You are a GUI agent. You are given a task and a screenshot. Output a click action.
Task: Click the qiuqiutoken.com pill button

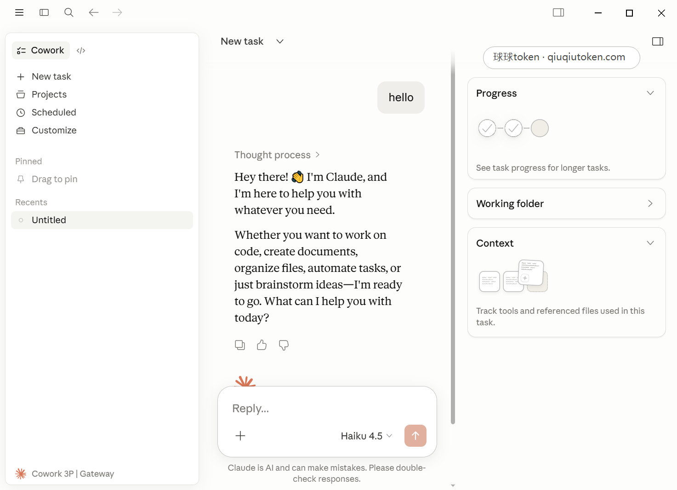tap(562, 58)
